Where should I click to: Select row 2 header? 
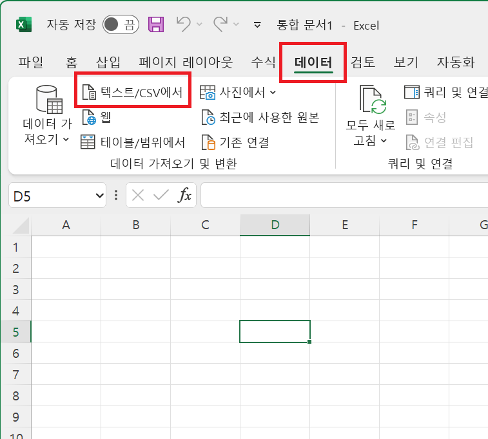[x=15, y=268]
